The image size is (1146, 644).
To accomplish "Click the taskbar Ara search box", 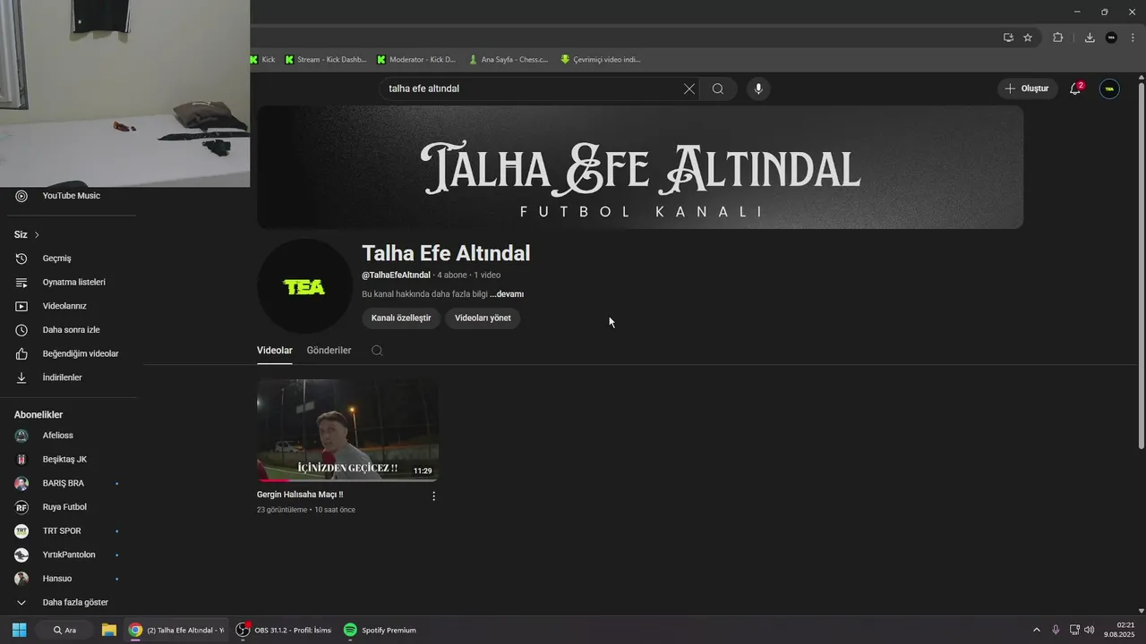I will tap(65, 630).
